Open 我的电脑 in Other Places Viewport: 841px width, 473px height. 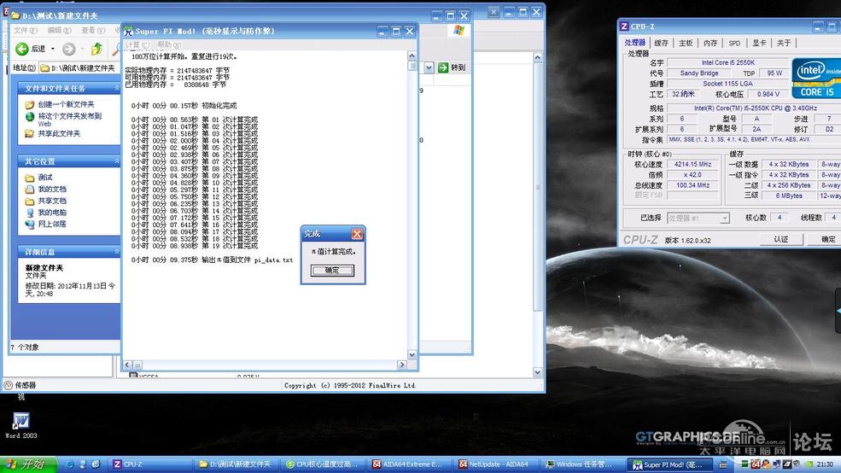tap(52, 213)
